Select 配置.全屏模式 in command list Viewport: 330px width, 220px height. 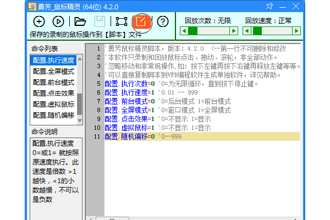coord(53,71)
